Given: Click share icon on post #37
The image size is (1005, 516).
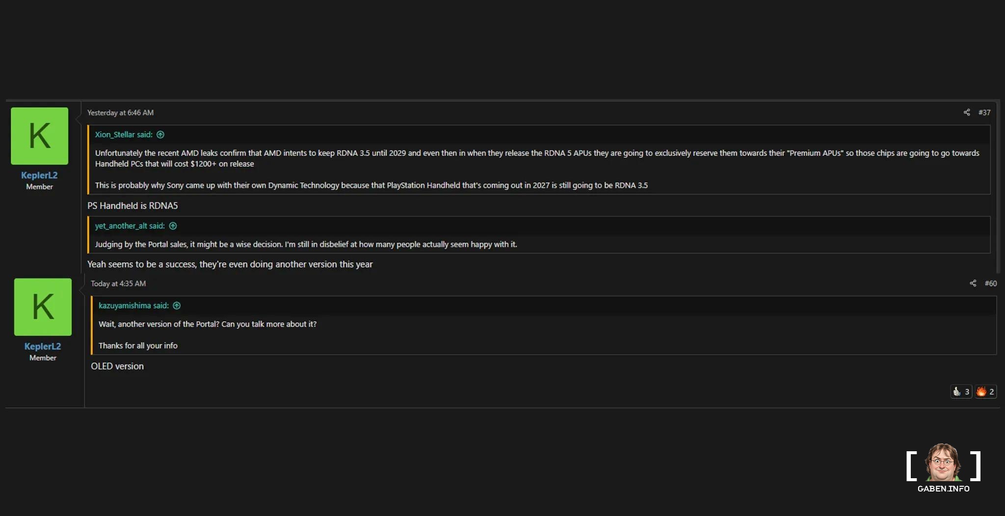Looking at the screenshot, I should pos(966,112).
